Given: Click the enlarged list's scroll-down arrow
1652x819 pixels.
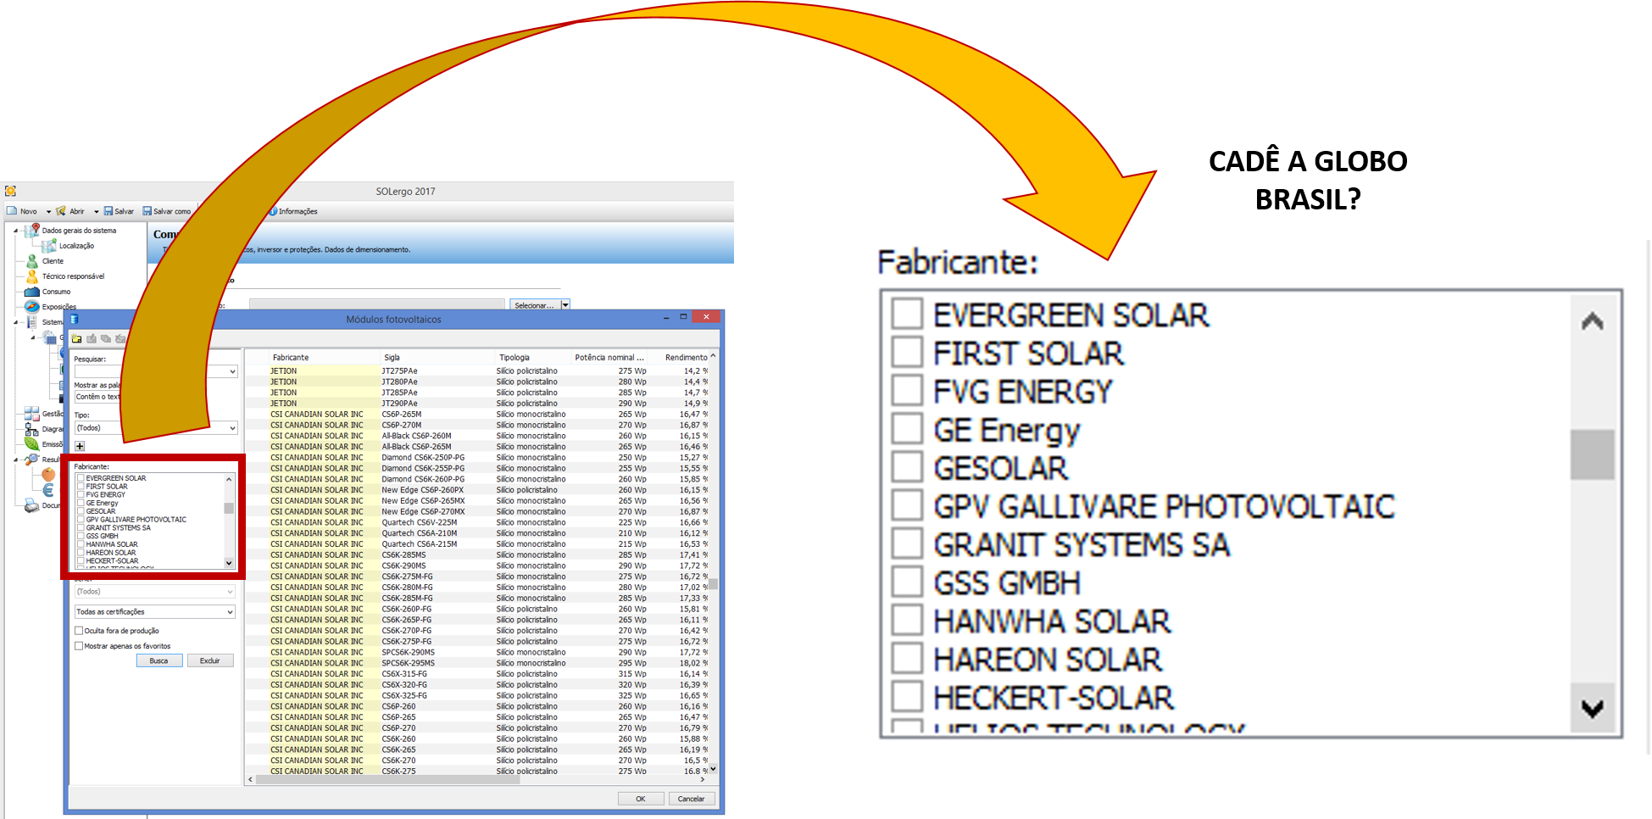Looking at the screenshot, I should point(1592,708).
